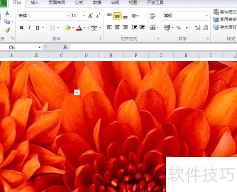Switch to the 视图 tab
Screen dimensions: 237x192
tap(133, 3)
